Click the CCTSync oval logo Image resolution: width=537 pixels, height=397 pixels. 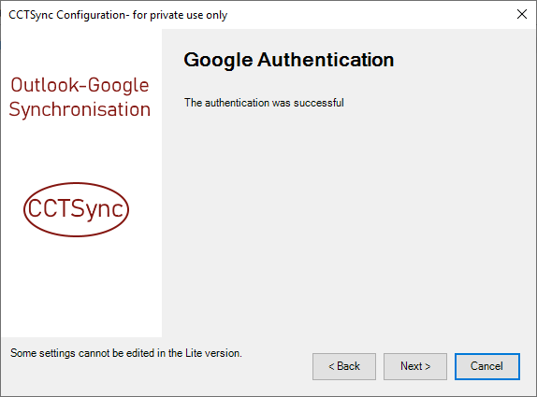point(76,209)
